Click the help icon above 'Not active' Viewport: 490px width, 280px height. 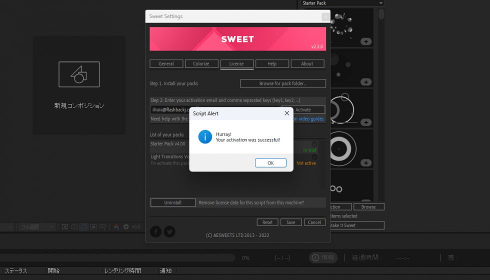click(314, 157)
